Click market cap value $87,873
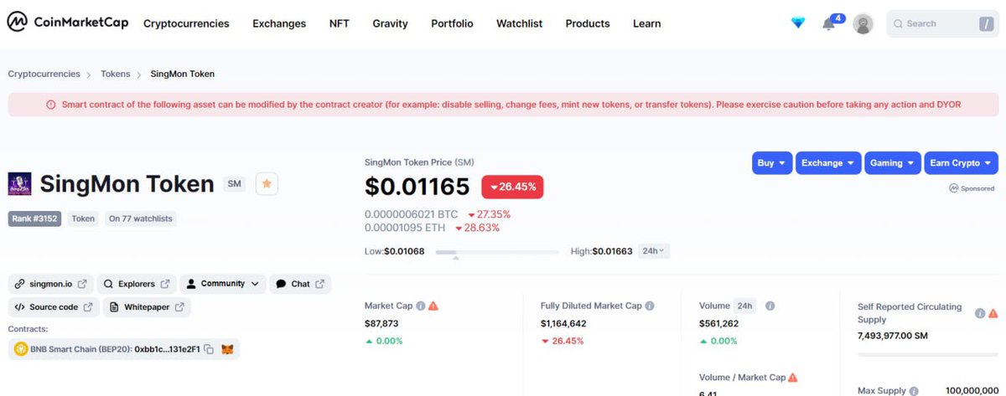Viewport: 1006px width, 396px height. click(x=381, y=323)
